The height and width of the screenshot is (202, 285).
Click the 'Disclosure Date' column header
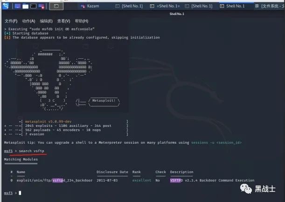click(112, 172)
